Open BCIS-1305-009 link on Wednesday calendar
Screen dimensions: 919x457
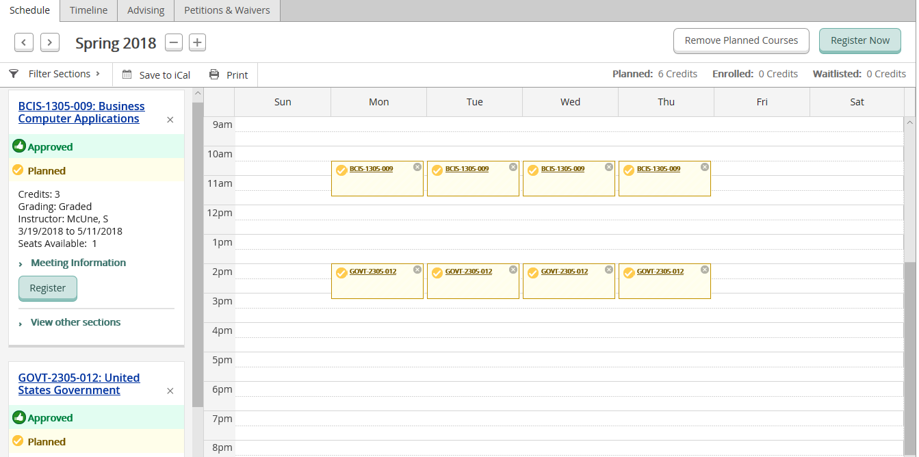pos(562,168)
